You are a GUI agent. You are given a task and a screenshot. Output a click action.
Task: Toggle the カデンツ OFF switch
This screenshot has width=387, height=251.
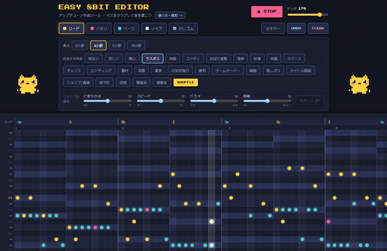(310, 101)
